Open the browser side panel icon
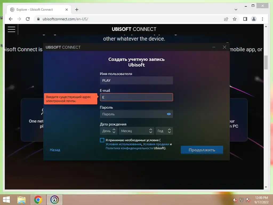 pos(245,19)
